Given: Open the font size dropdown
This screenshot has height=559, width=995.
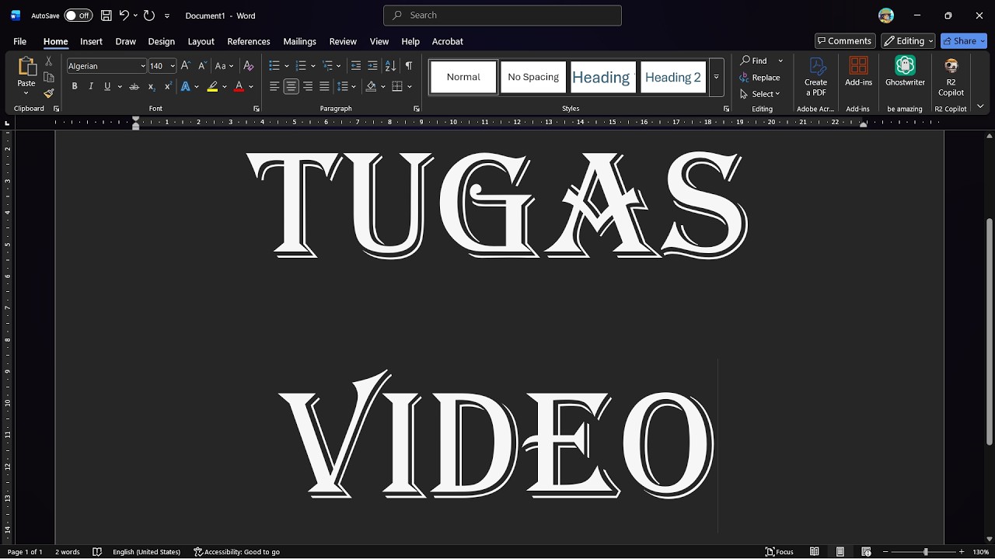Looking at the screenshot, I should (x=173, y=66).
